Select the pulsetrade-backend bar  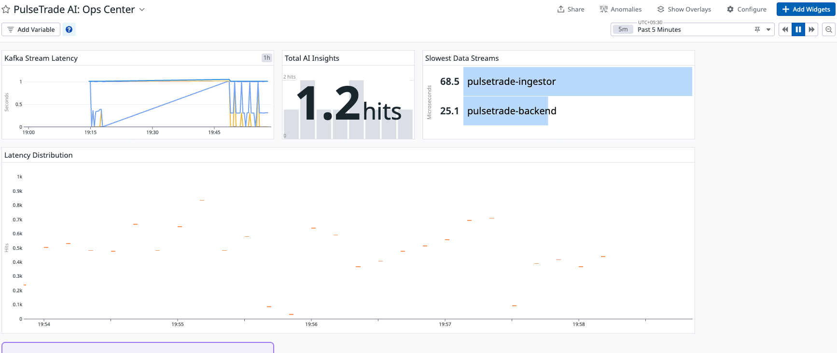[x=505, y=111]
